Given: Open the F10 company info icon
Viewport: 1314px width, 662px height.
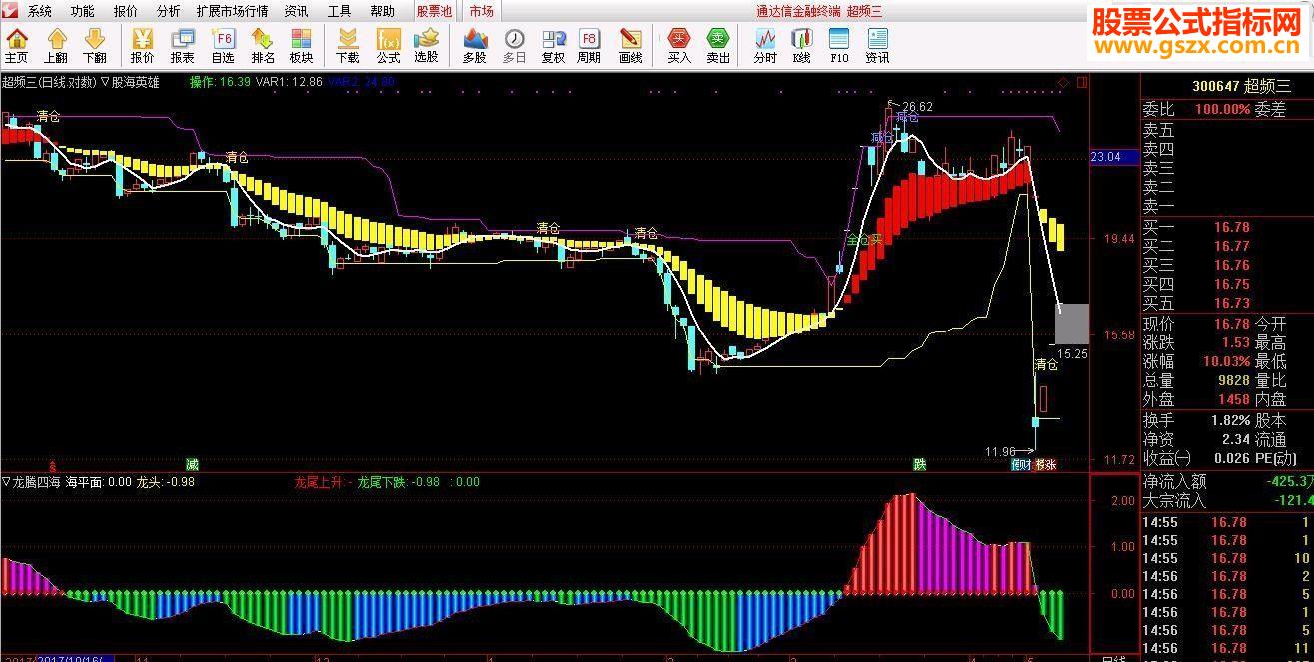Looking at the screenshot, I should tap(839, 46).
